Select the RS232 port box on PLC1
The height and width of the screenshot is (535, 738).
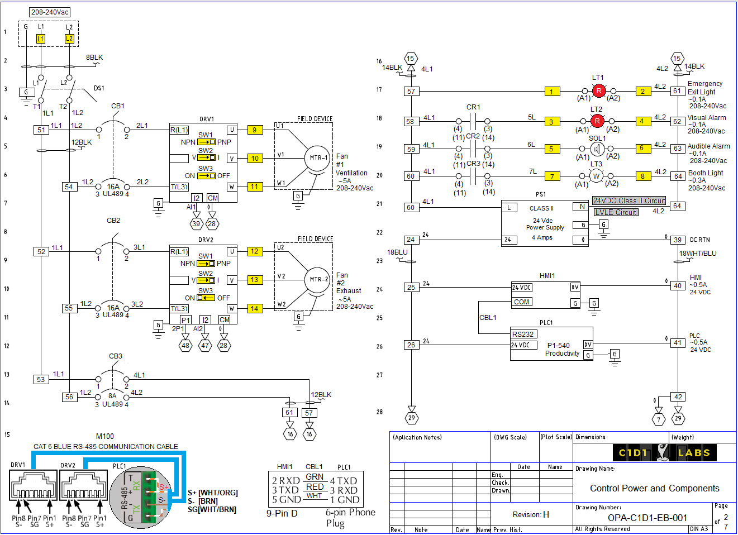pyautogui.click(x=523, y=334)
